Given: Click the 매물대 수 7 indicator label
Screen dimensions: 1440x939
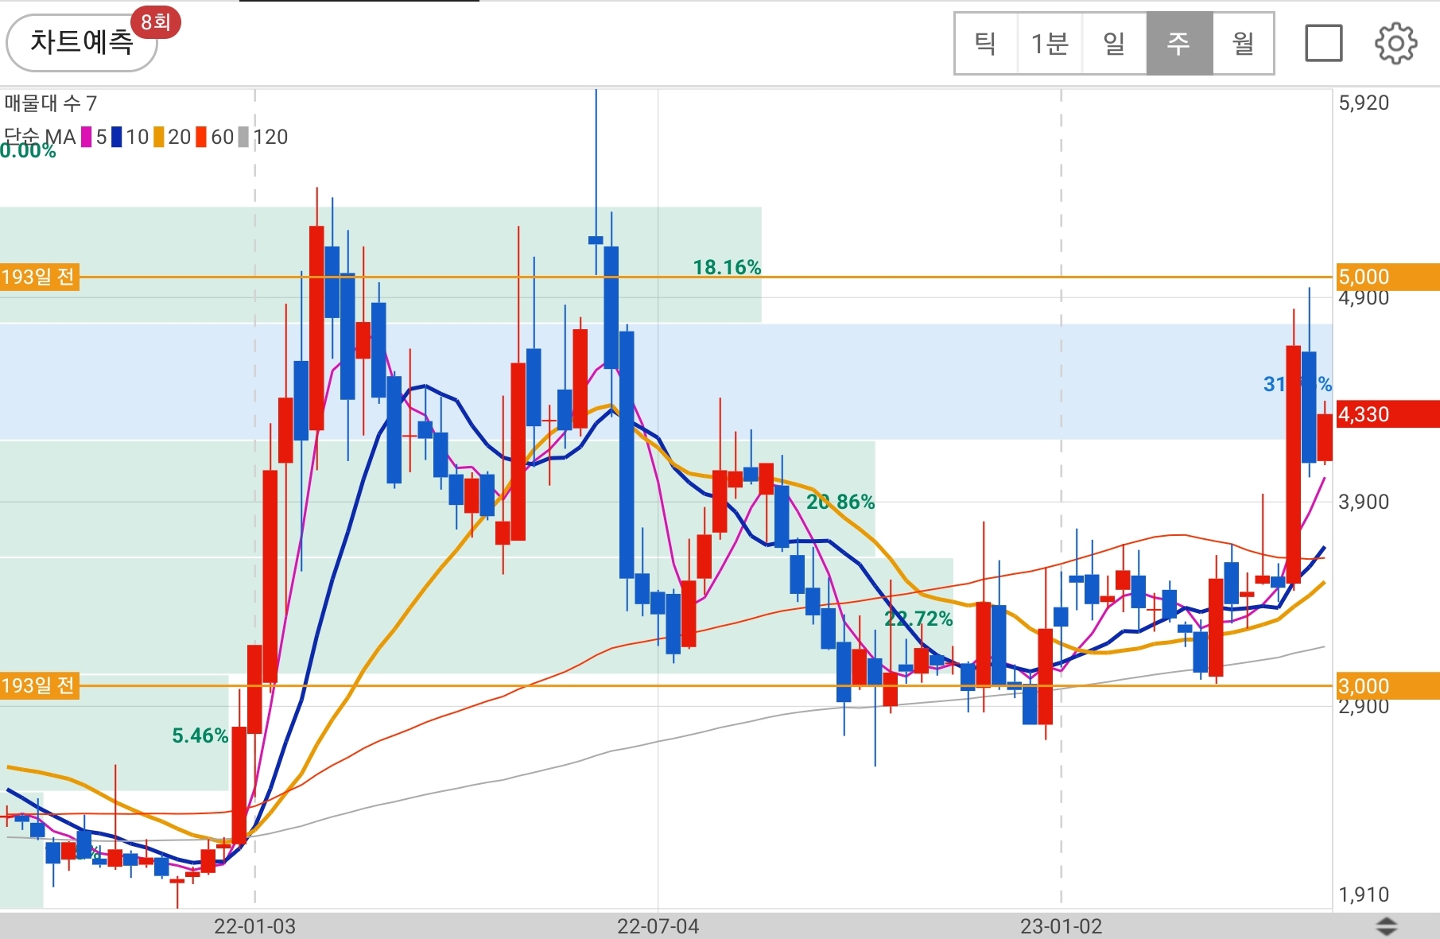Looking at the screenshot, I should click(51, 103).
